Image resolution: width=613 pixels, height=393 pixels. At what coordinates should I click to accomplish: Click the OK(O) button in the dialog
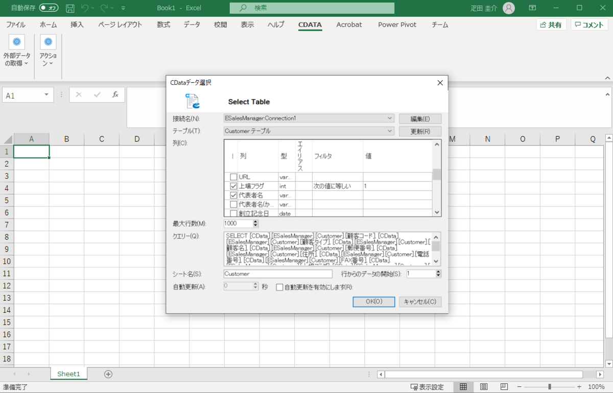pos(373,302)
